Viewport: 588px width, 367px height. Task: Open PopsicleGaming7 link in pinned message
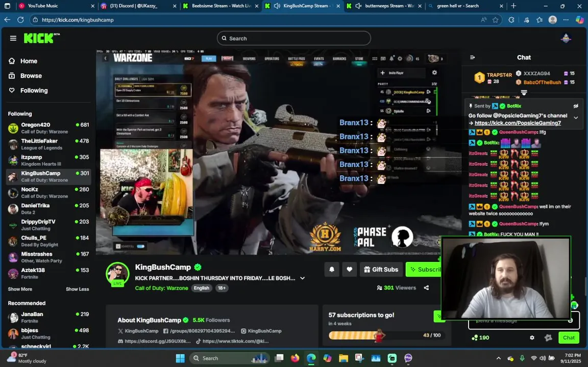point(518,123)
